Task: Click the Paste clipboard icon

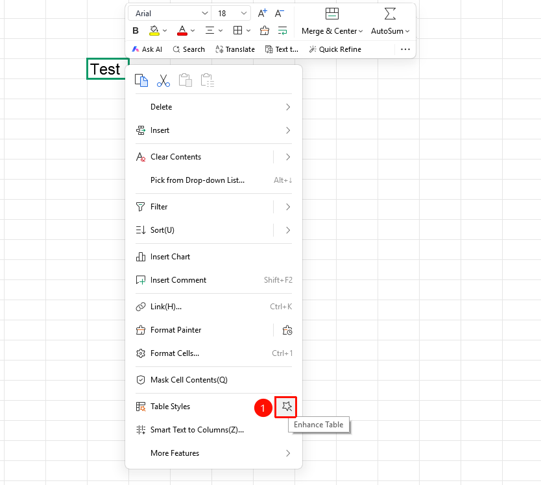Action: [186, 80]
